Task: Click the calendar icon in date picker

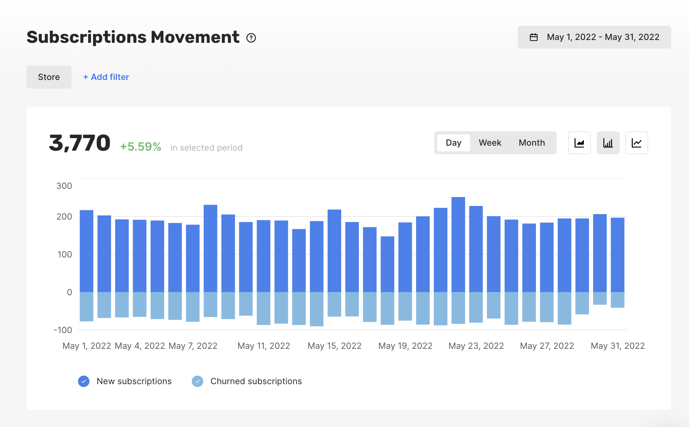Action: [x=533, y=37]
